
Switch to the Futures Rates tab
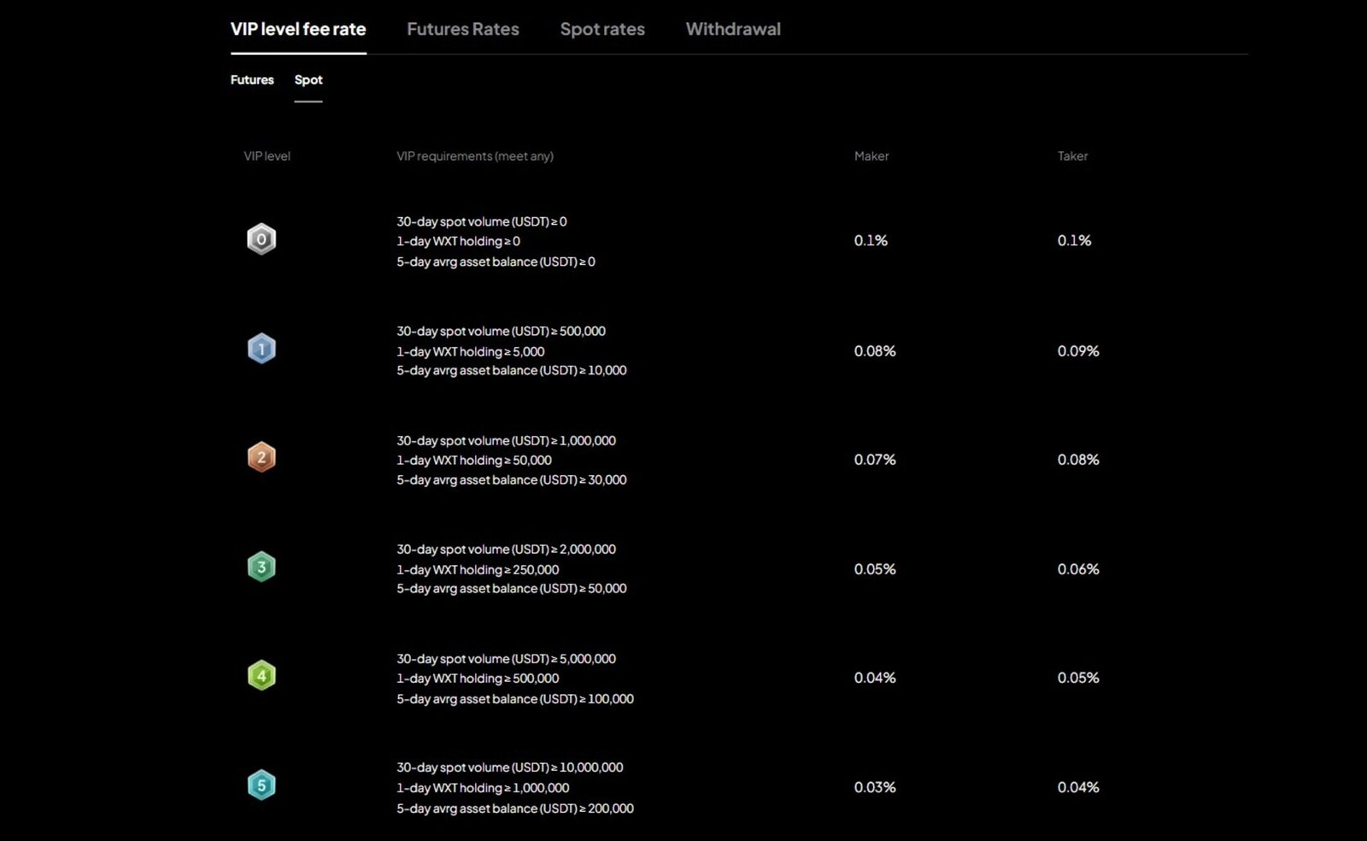click(x=462, y=29)
